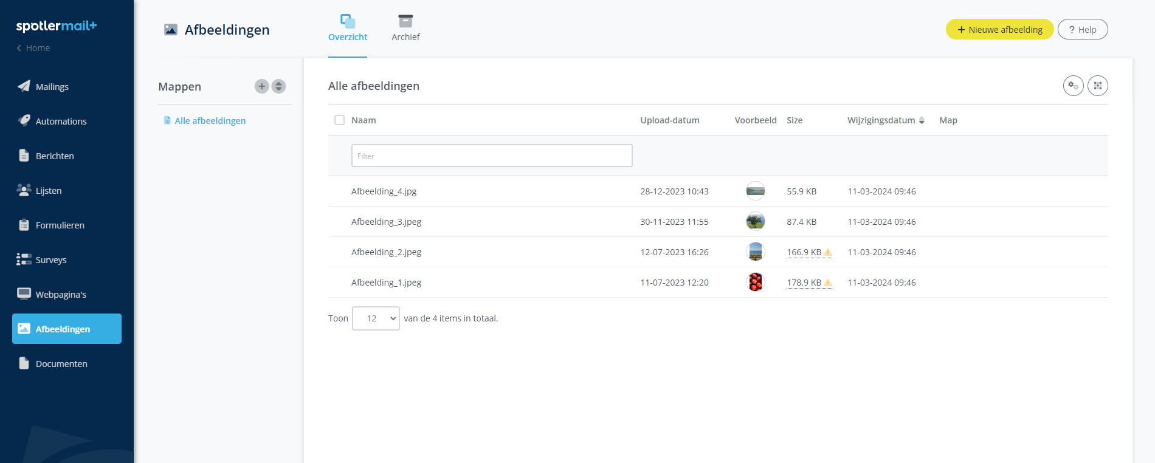Select Alle afbeeldingen folder
This screenshot has height=463, width=1155.
(210, 121)
